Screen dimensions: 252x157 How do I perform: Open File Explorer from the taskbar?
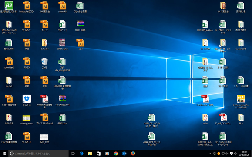coord(90,154)
